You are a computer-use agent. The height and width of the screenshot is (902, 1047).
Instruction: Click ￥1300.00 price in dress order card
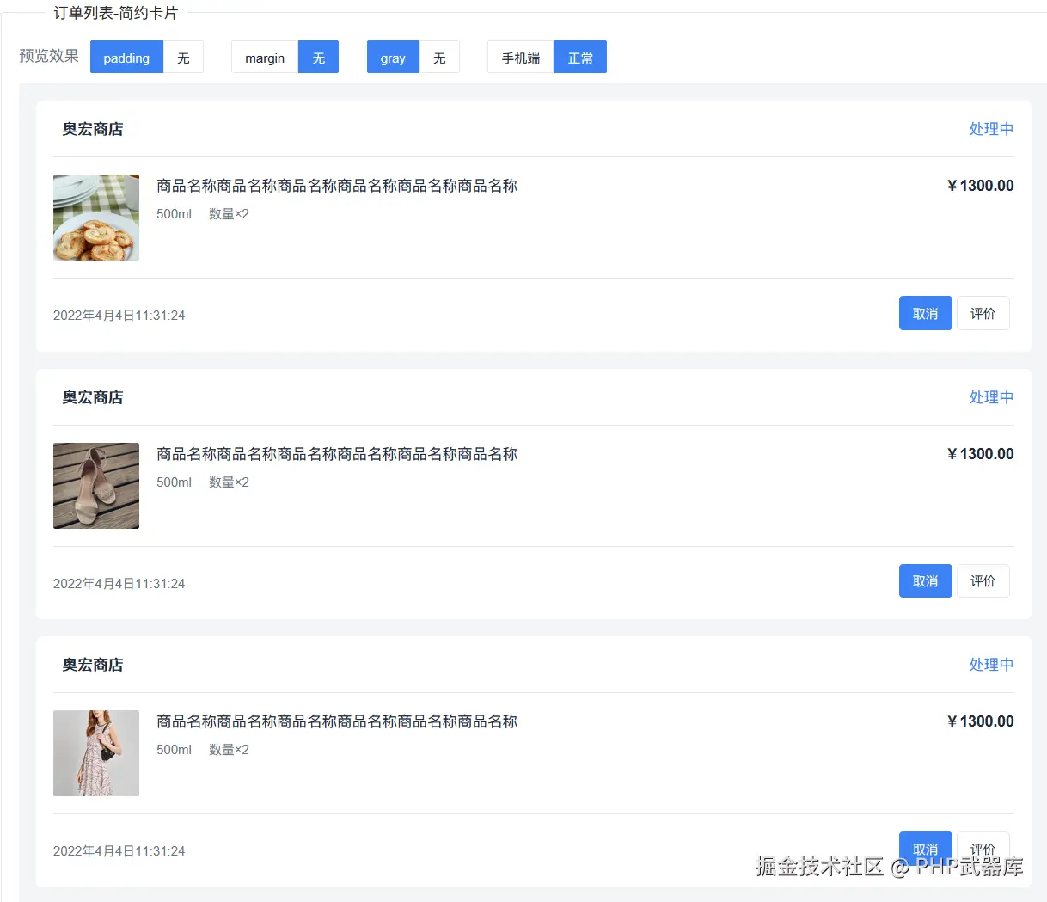[980, 721]
